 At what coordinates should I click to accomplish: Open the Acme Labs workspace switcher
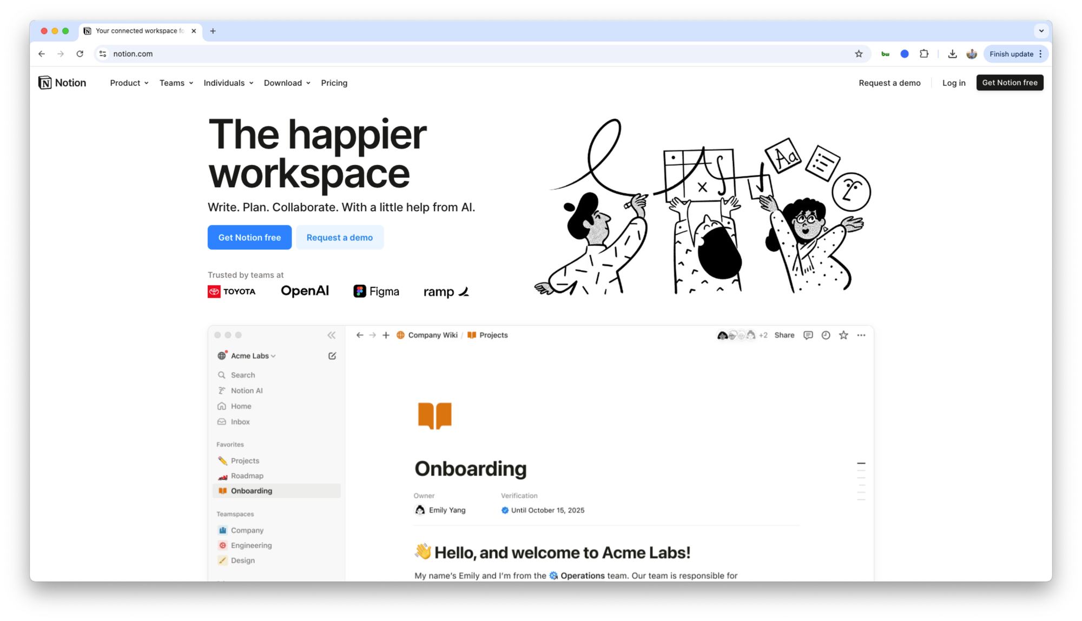tap(247, 356)
